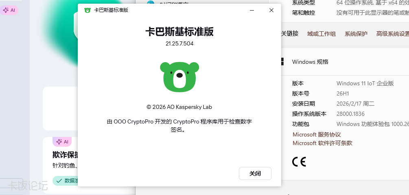409x195 pixels.
Task: Open 高级系统设置 link
Action: coord(393,34)
